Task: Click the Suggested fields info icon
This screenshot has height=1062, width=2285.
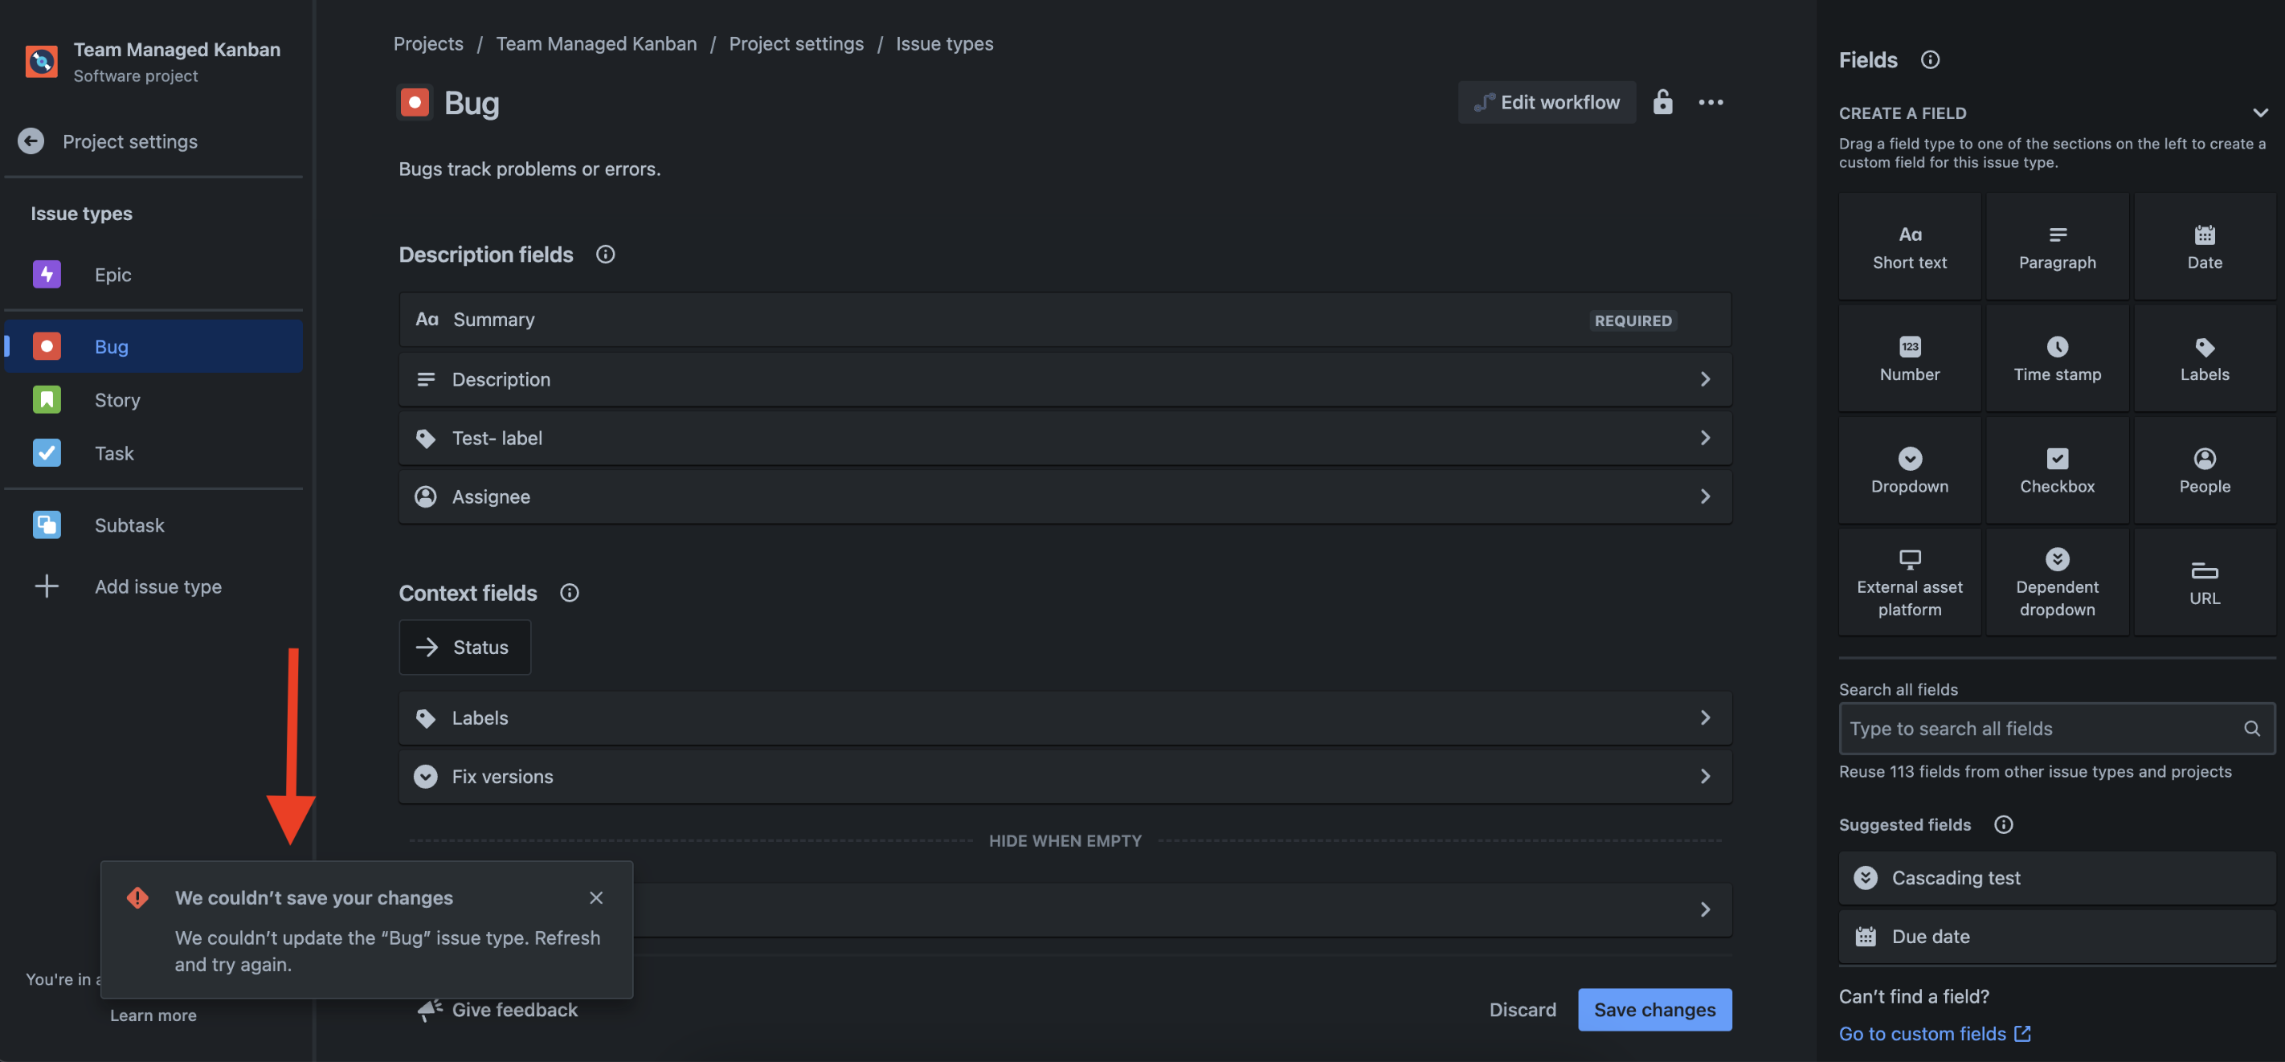Action: [x=2003, y=824]
